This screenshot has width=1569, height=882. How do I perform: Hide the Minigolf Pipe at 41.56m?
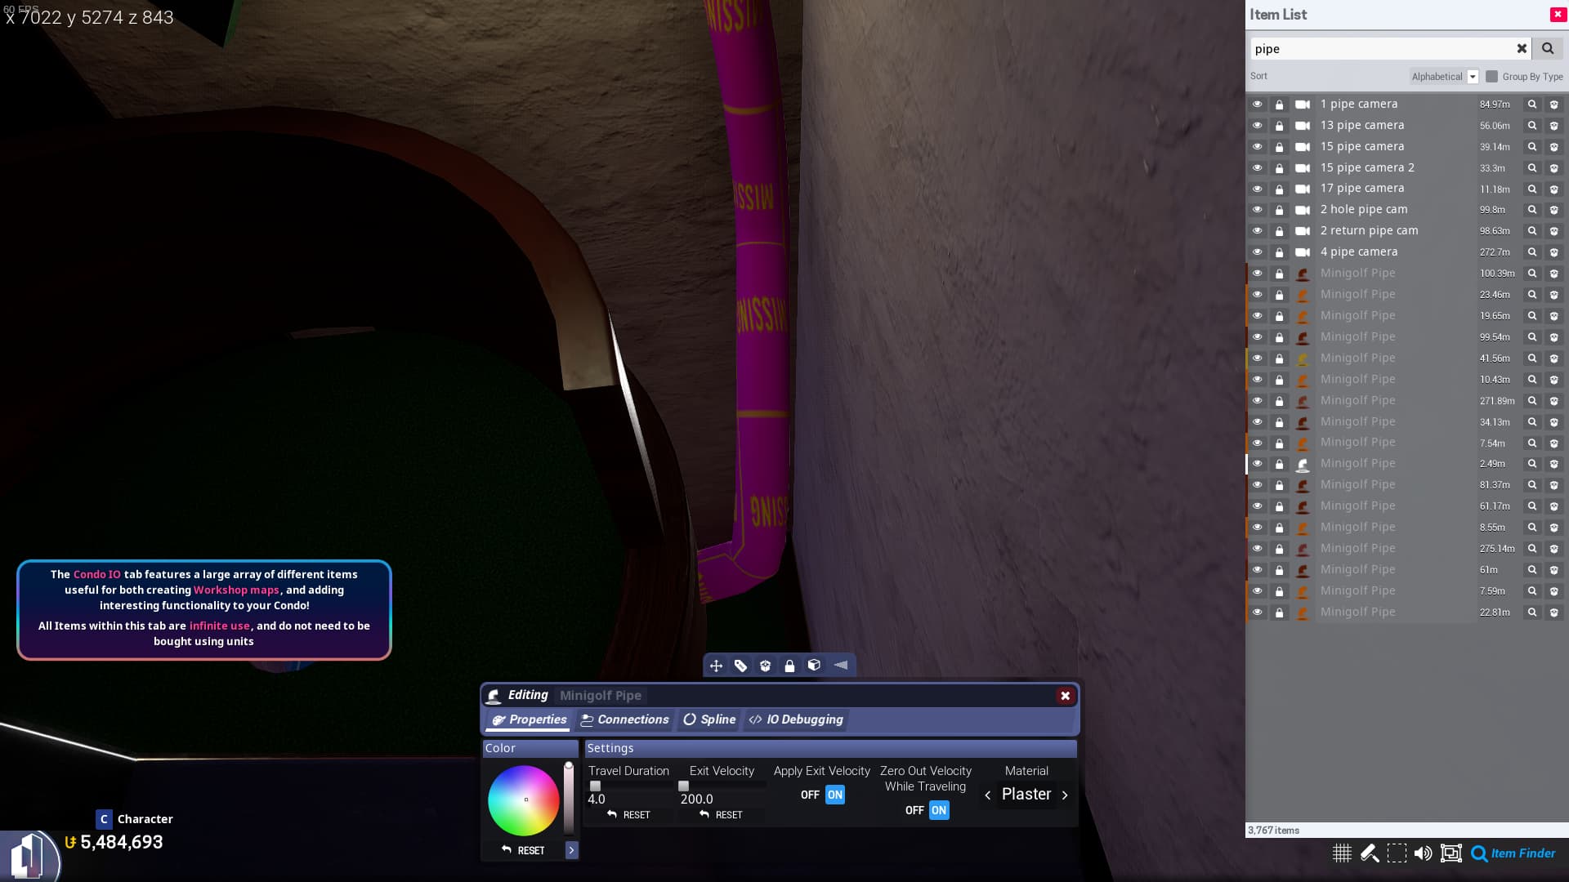(x=1258, y=359)
